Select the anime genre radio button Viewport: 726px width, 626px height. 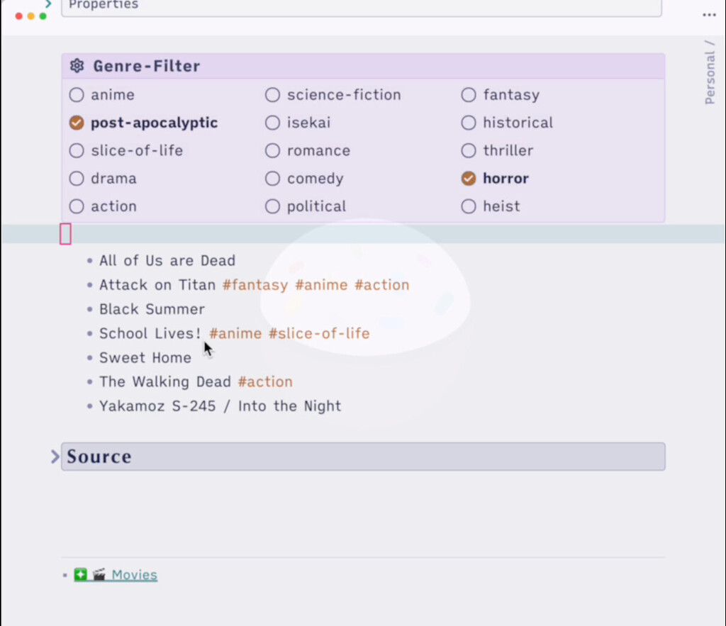[x=76, y=94]
